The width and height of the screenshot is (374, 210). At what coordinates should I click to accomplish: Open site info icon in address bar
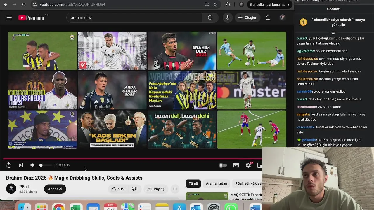[35, 4]
